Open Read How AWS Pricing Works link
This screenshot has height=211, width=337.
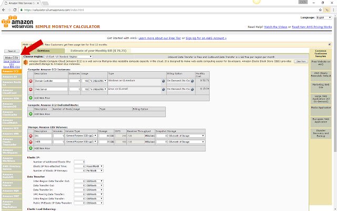coord(312,27)
